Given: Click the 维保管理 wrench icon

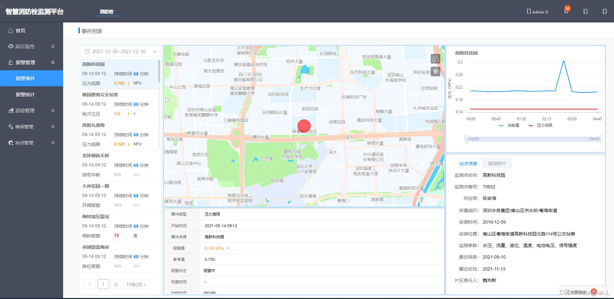Looking at the screenshot, I should (x=11, y=127).
